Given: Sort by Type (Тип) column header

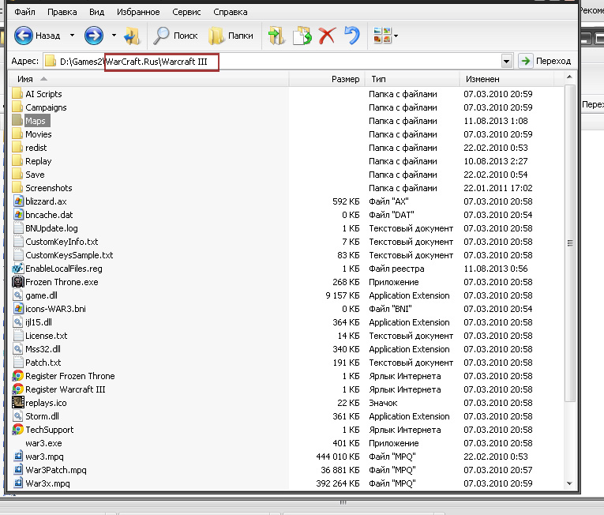Looking at the screenshot, I should [411, 79].
